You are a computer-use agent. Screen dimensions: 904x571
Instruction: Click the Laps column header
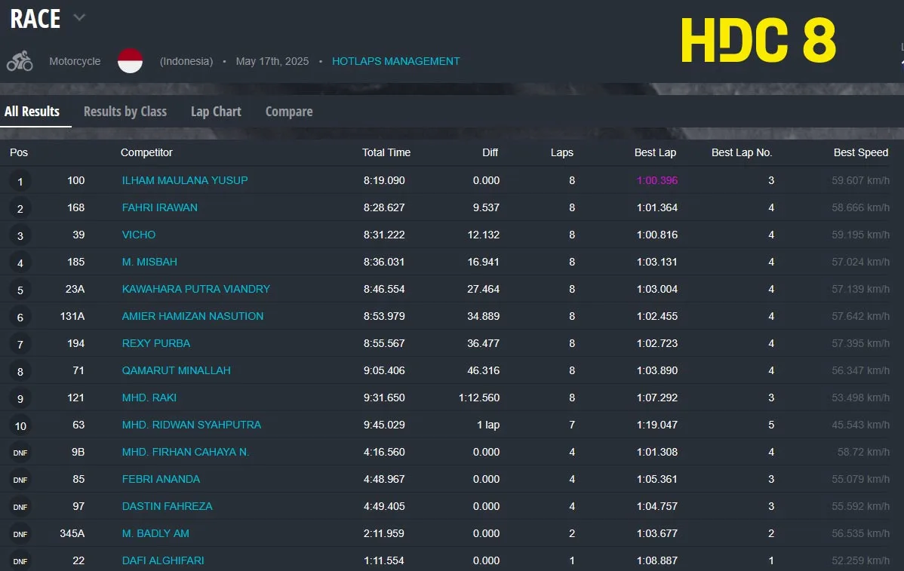tap(562, 152)
